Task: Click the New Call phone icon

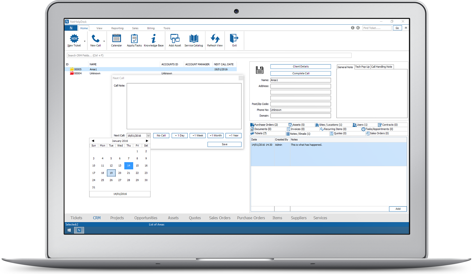Action: (95, 39)
